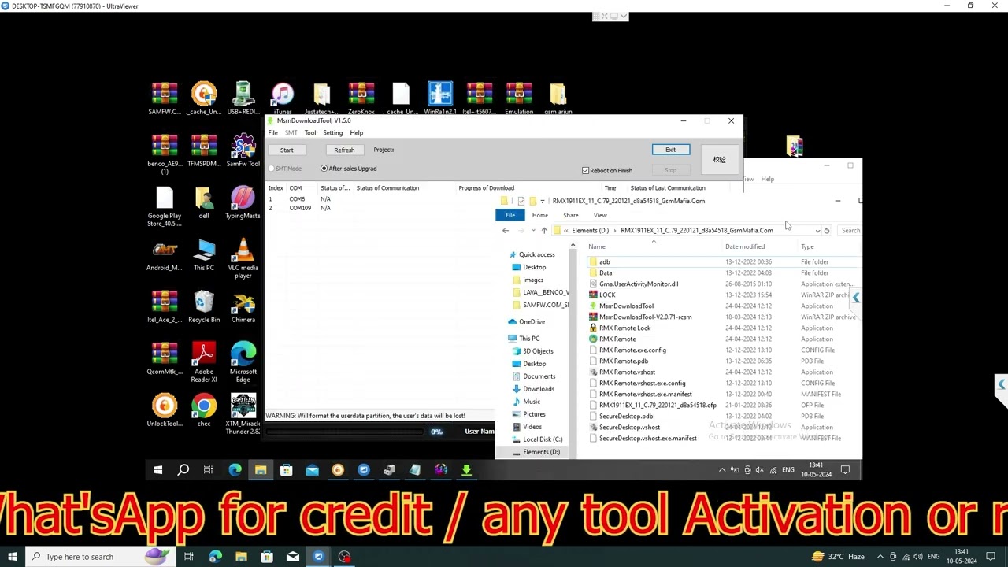
Task: Open Help menu in MsmDownloadTool
Action: pyautogui.click(x=357, y=133)
